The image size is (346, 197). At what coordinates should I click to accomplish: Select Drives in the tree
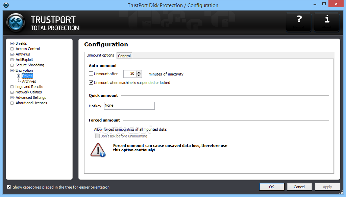click(27, 76)
